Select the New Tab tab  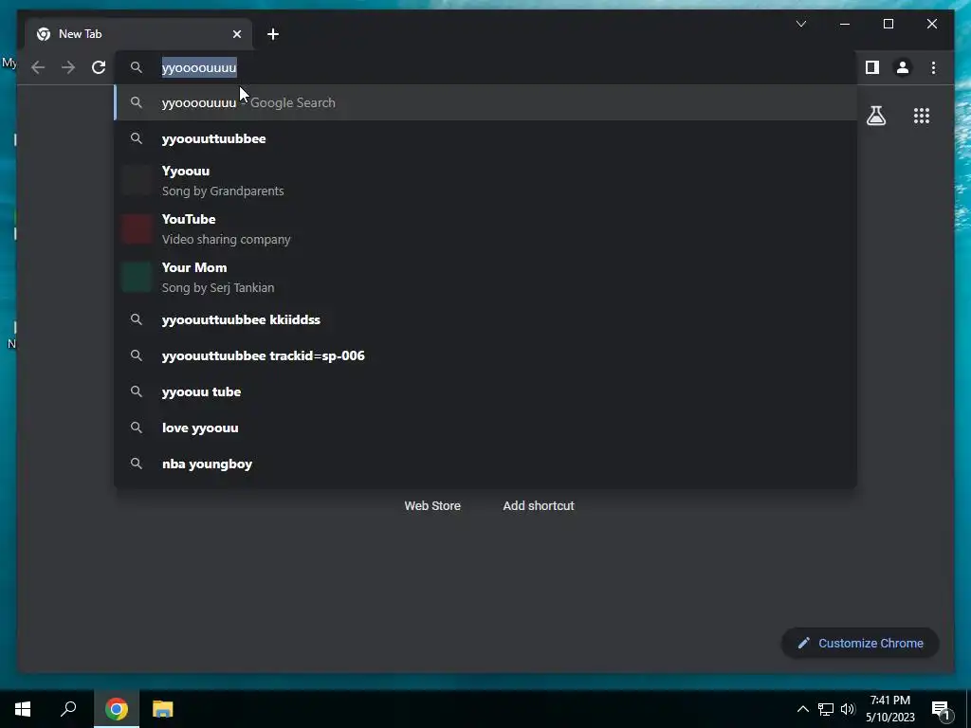click(138, 34)
